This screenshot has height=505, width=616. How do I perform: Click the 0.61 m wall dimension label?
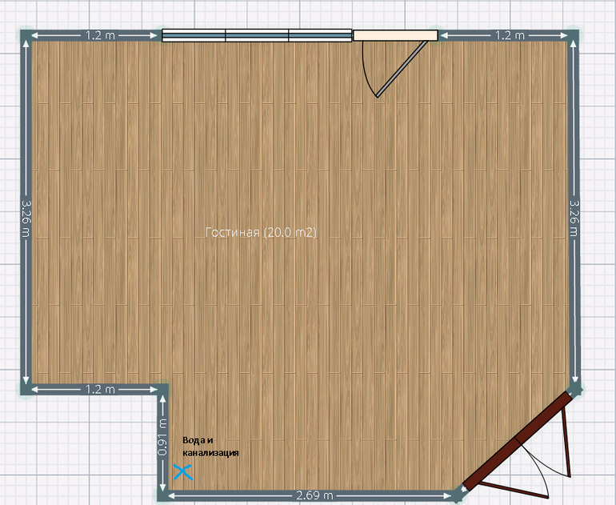(x=162, y=439)
